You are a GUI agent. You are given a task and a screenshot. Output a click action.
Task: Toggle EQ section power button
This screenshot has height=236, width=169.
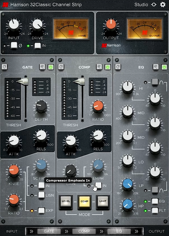coord(164,67)
